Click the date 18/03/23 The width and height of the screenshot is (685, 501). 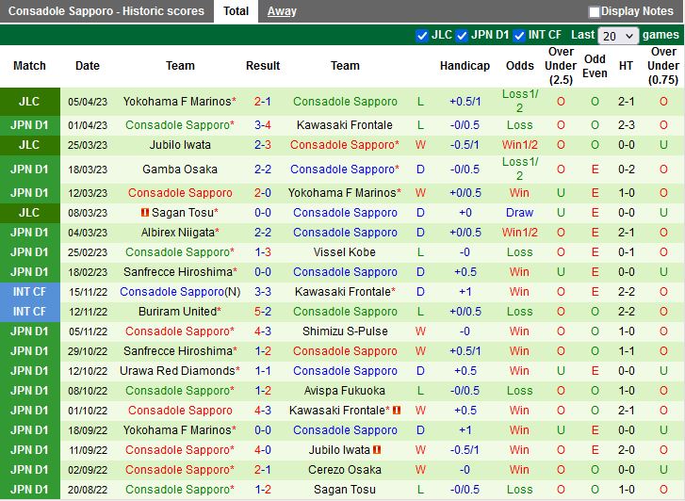point(88,170)
